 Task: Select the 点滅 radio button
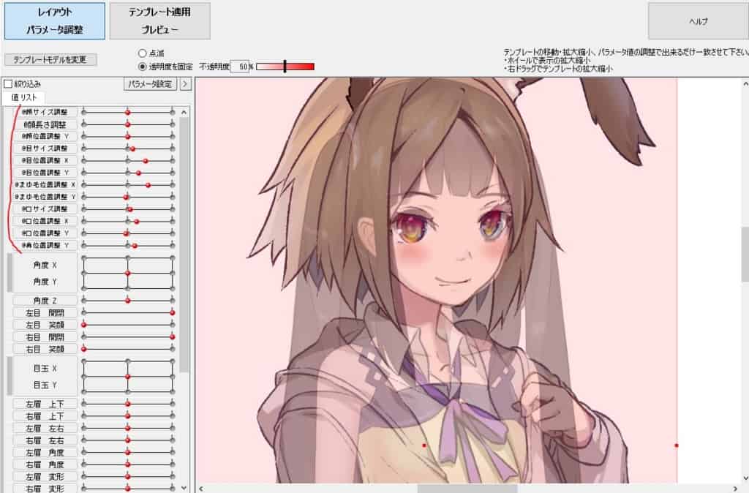click(142, 53)
